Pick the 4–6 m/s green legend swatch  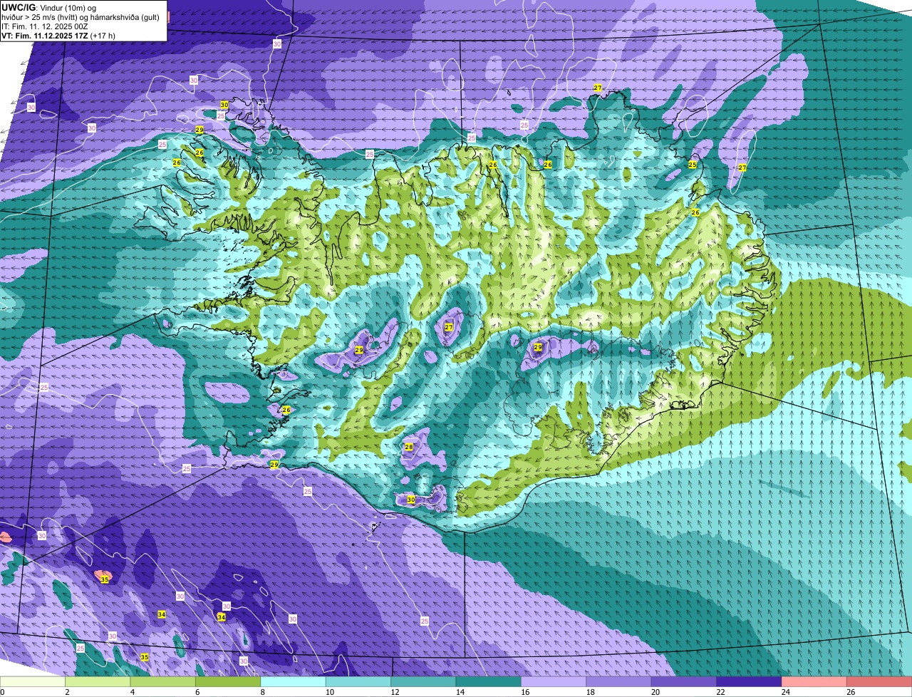pyautogui.click(x=162, y=681)
